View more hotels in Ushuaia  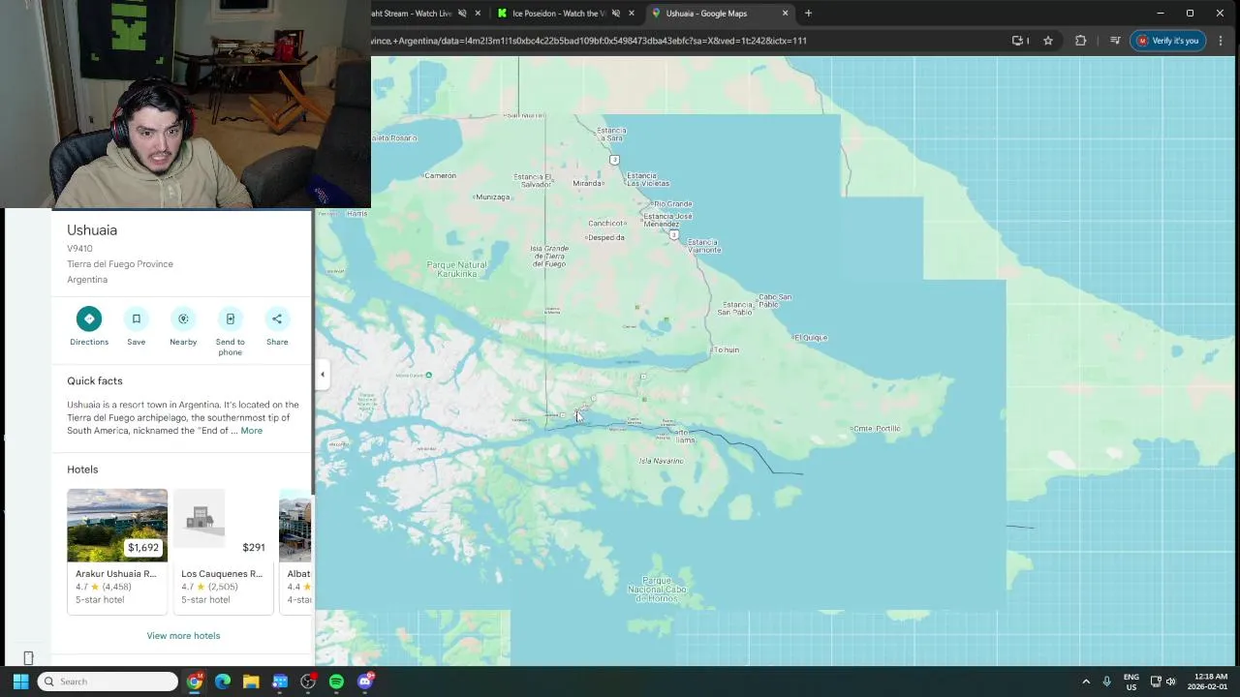coord(183,636)
